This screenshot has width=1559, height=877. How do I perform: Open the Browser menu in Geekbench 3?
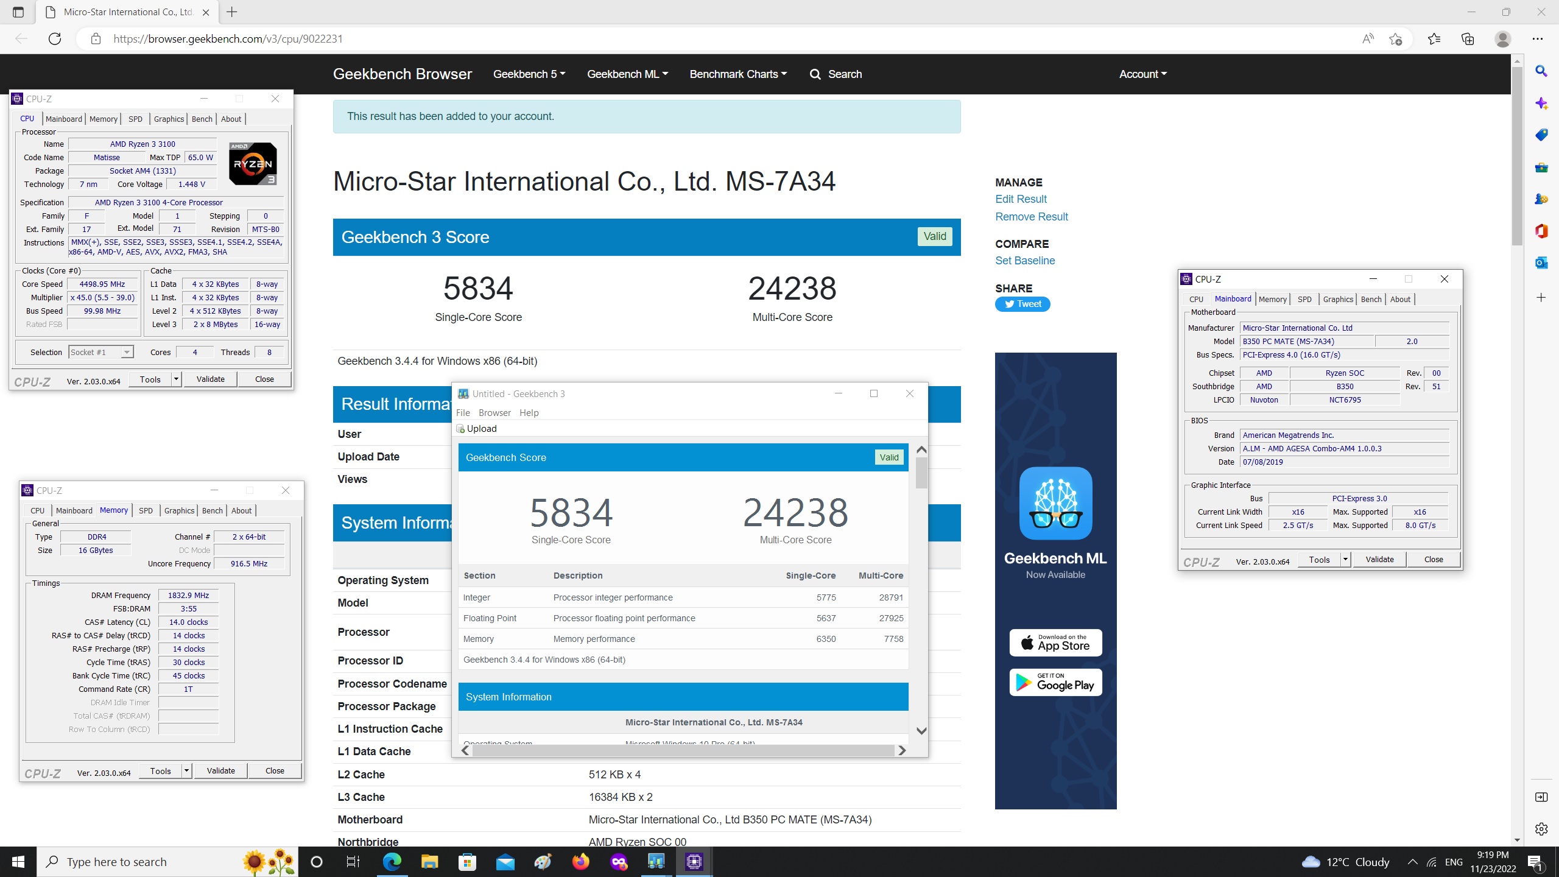(x=494, y=412)
